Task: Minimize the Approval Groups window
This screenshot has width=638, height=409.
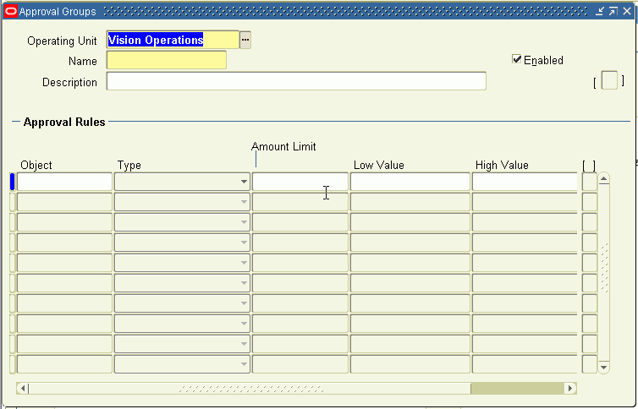Action: click(600, 11)
